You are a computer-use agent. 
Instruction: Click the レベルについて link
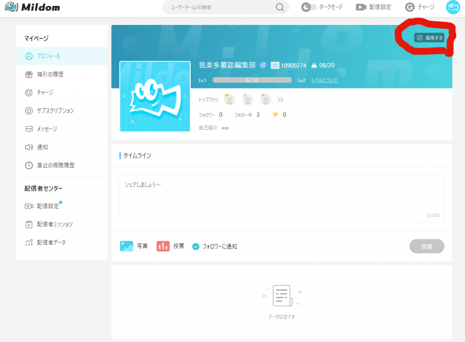[324, 80]
